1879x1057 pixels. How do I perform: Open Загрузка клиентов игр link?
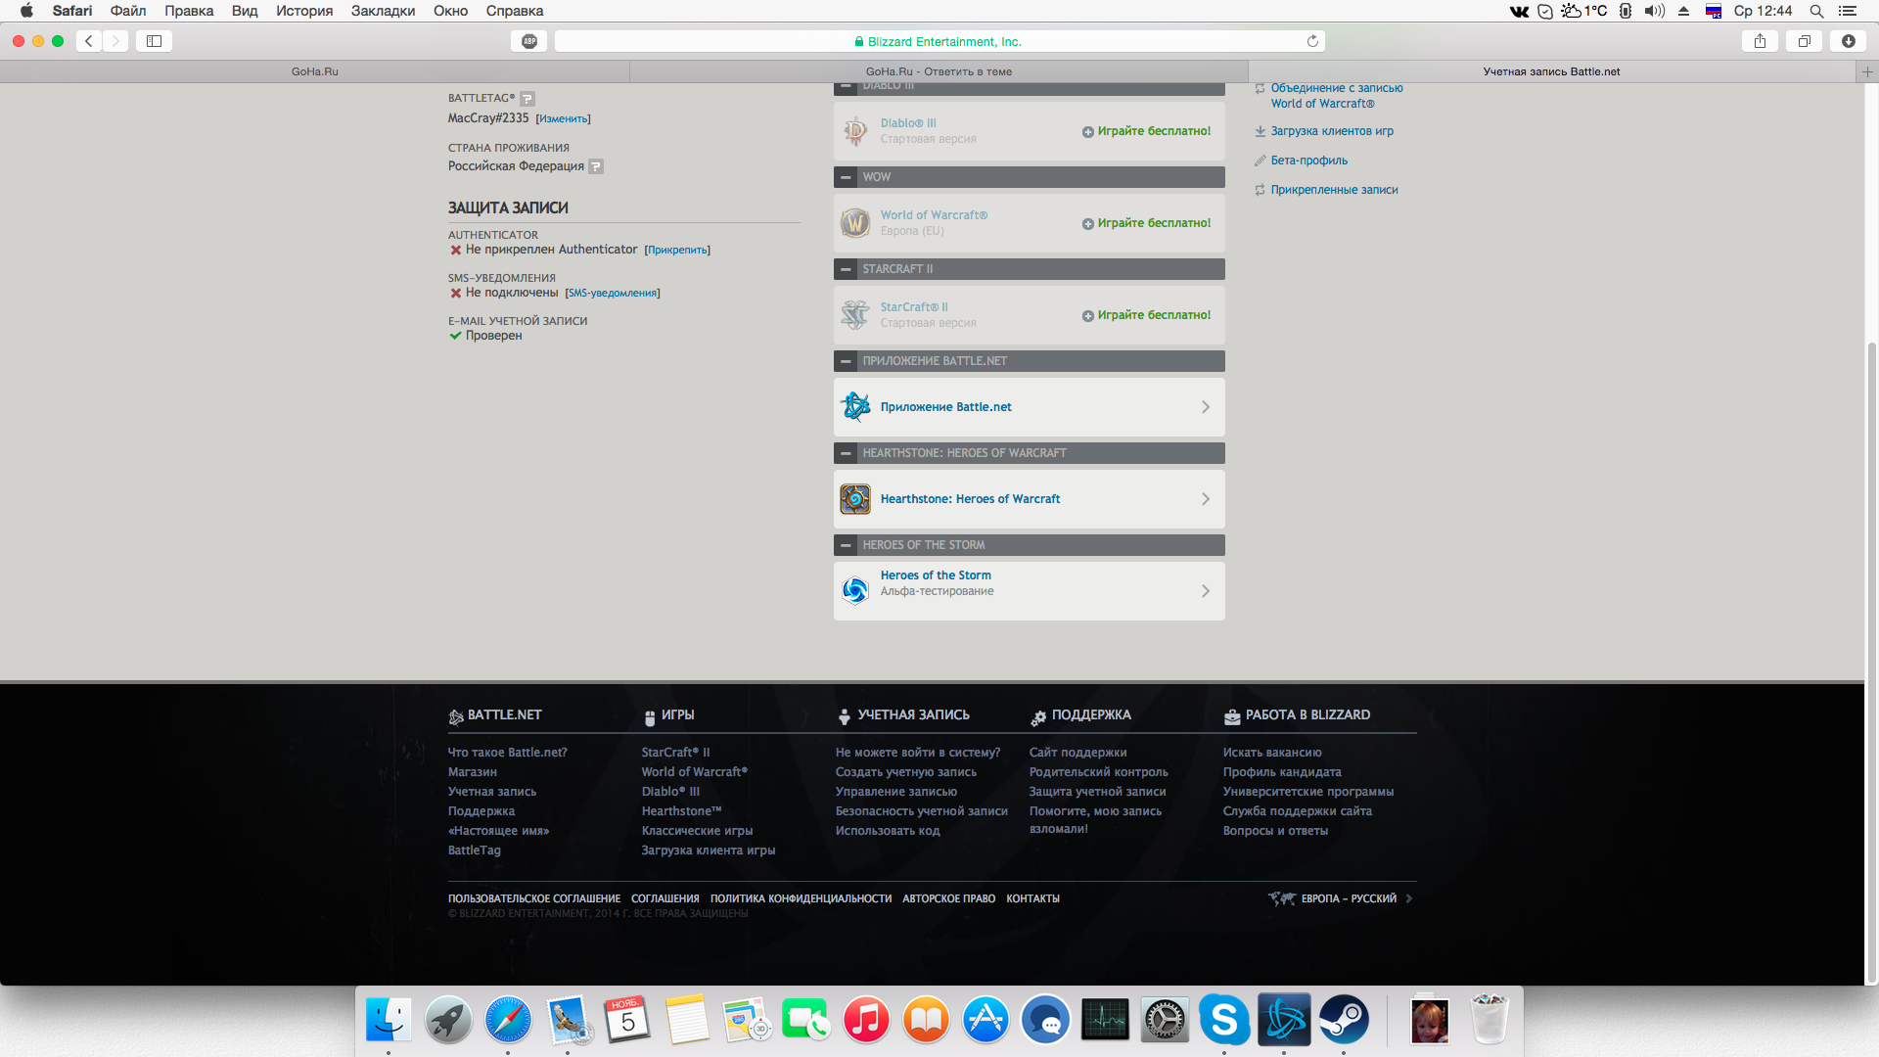pos(1332,131)
